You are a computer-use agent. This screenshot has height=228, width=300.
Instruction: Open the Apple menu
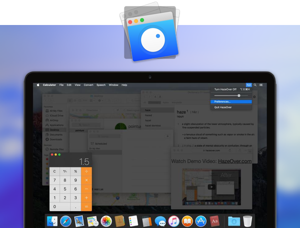pos(38,85)
